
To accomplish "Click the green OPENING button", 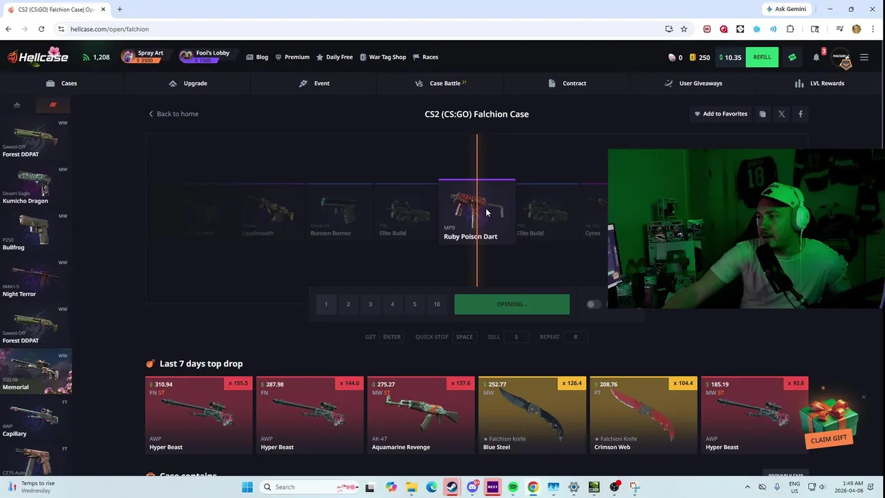I will tap(512, 304).
